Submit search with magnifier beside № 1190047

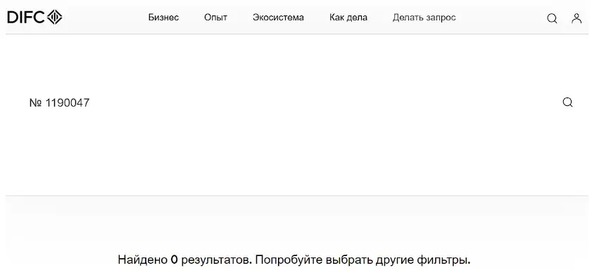tap(567, 102)
